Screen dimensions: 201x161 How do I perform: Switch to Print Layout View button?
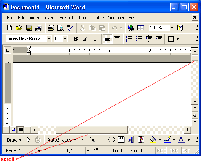21,130
